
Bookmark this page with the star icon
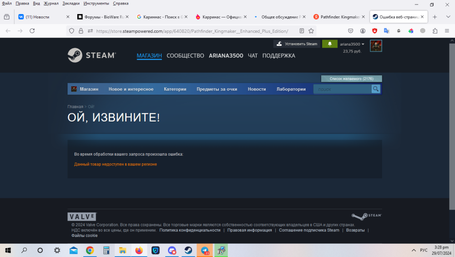click(x=311, y=31)
